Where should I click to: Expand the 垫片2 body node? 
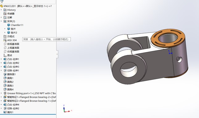(5, 33)
